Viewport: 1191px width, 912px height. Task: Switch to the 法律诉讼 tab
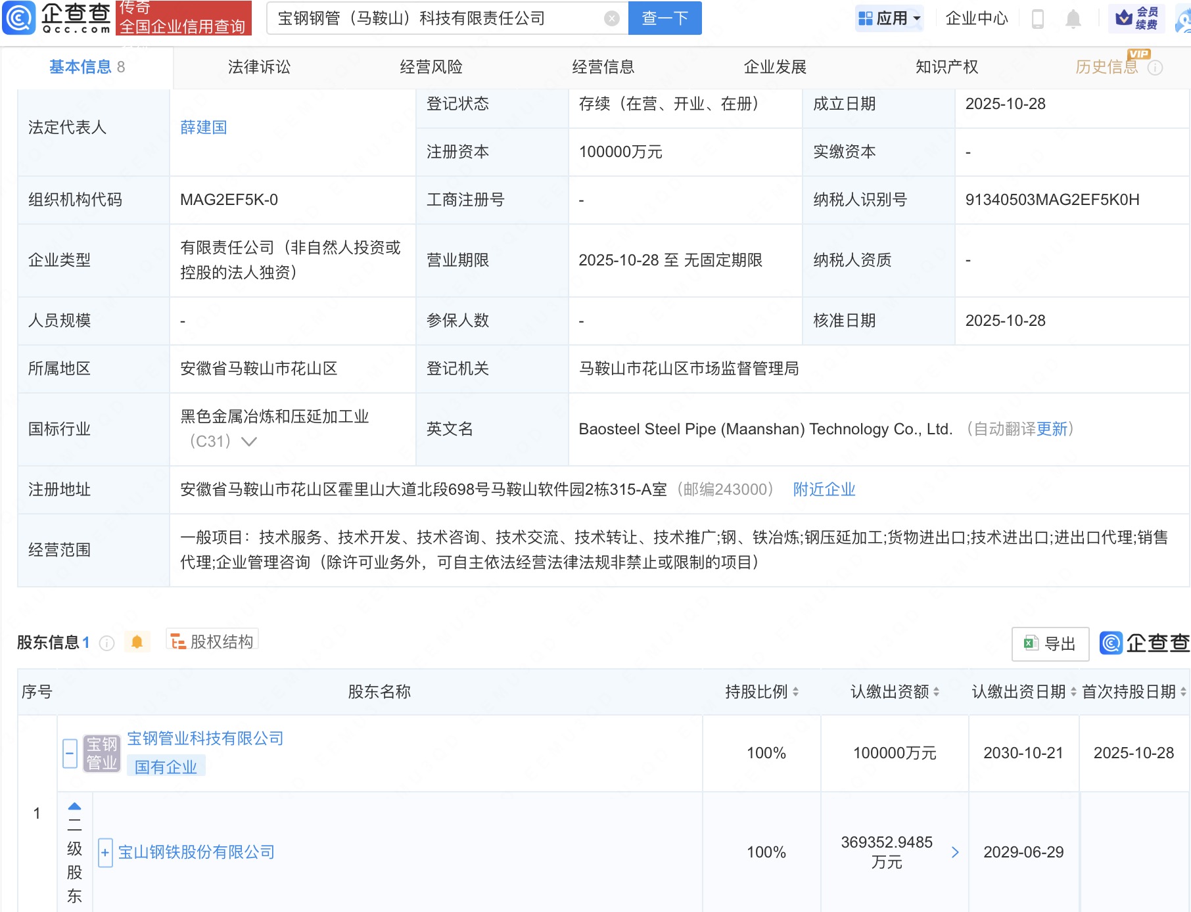point(259,67)
